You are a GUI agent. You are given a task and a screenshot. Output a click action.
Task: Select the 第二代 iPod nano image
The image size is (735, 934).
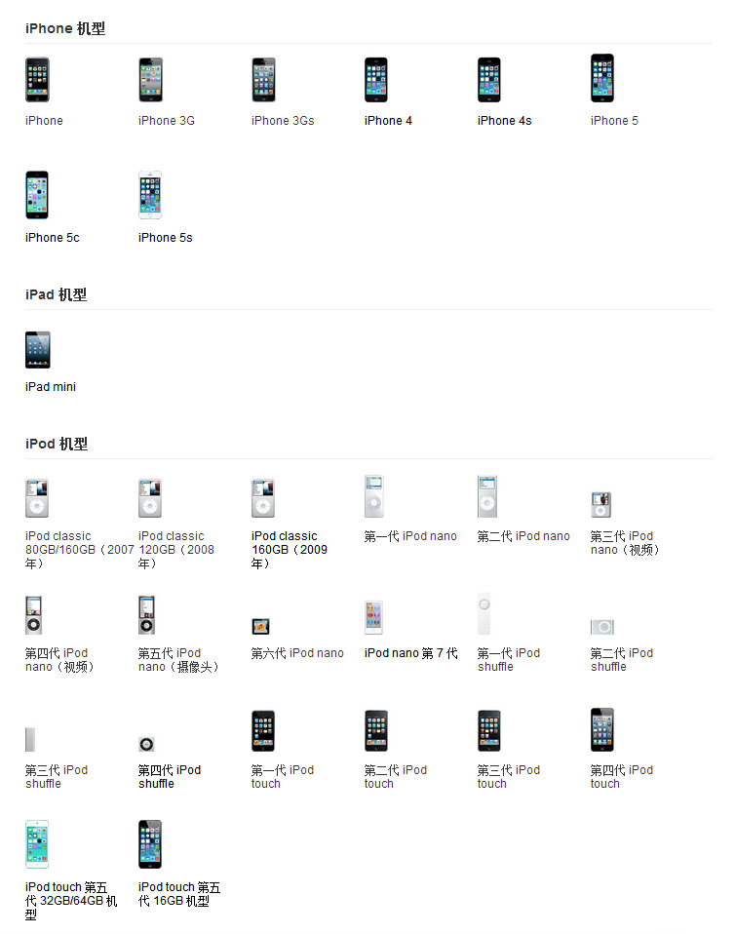[487, 496]
